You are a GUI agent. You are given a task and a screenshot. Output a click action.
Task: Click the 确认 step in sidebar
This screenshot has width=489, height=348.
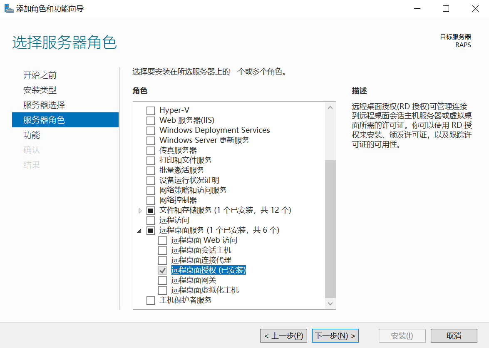pos(32,150)
